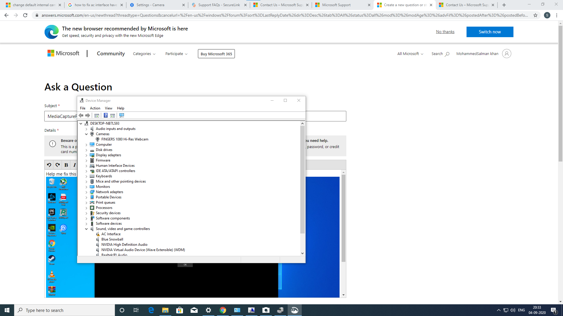This screenshot has height=316, width=563.
Task: Switch to Support FAQs - SecureLink tab
Action: [x=219, y=5]
